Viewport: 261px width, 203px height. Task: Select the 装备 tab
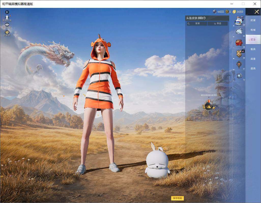pyautogui.click(x=253, y=40)
